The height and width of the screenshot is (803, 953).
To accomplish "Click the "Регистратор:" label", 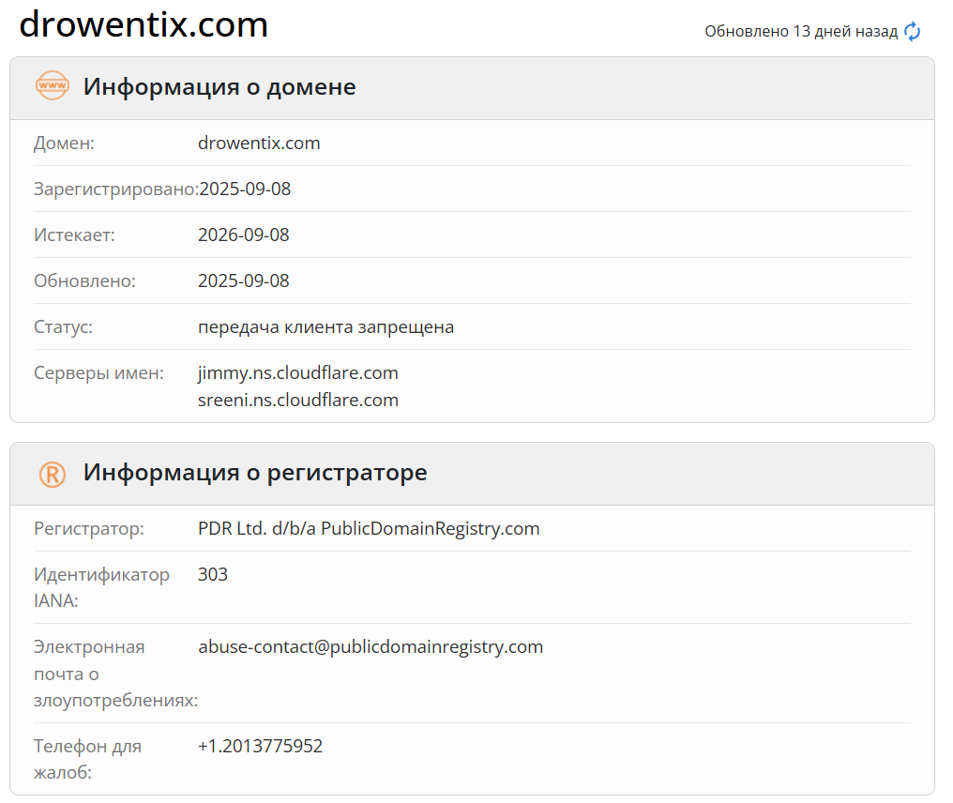I will pyautogui.click(x=89, y=529).
